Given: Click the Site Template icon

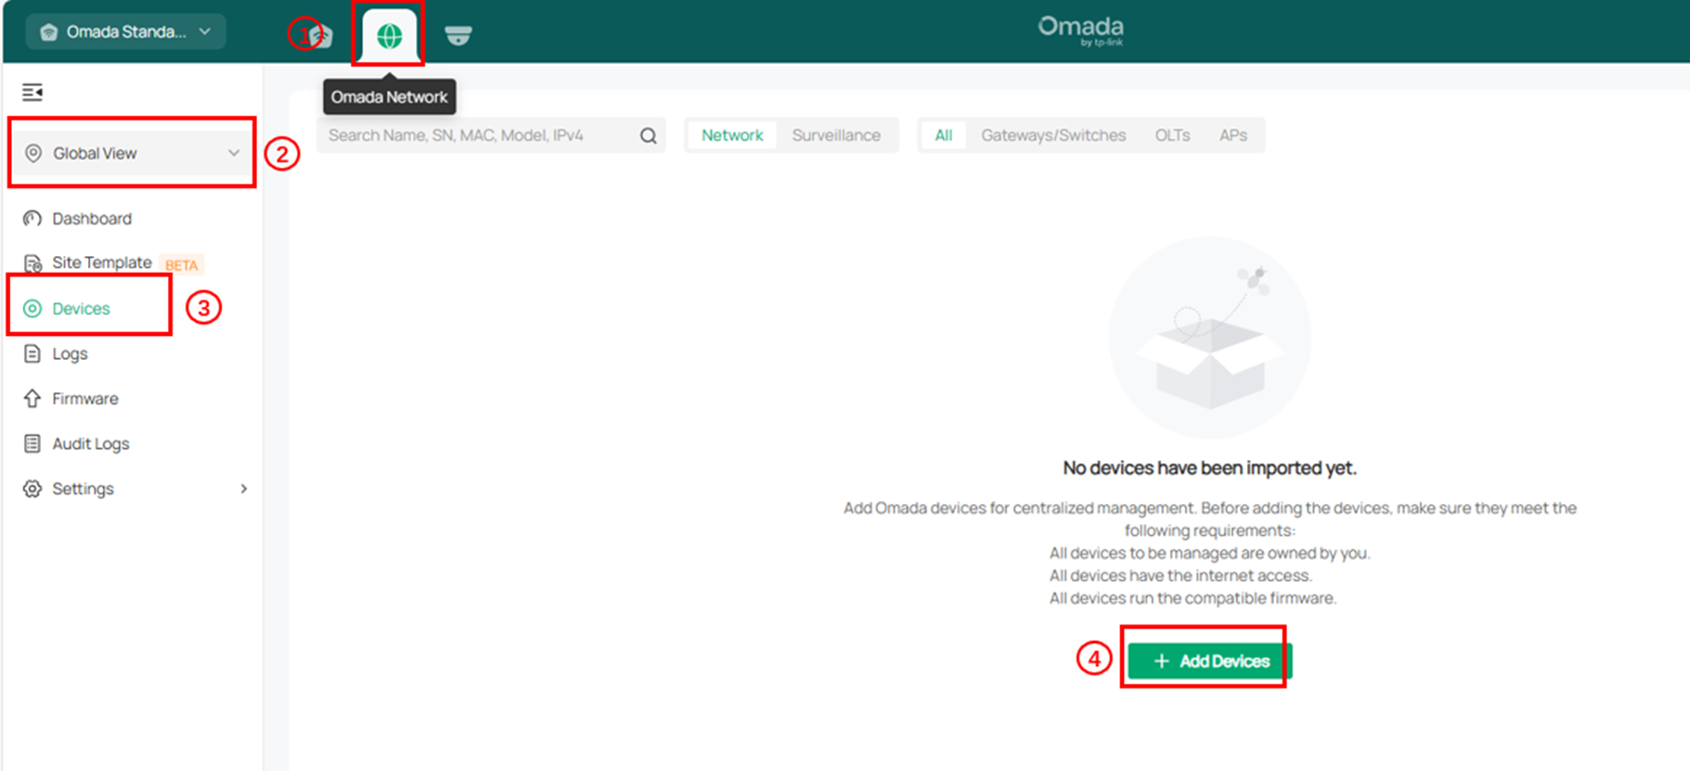Looking at the screenshot, I should [32, 263].
